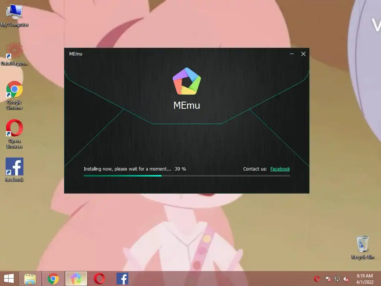Select the Google Chrome desktop shortcut
Image resolution: width=381 pixels, height=286 pixels.
point(15,95)
